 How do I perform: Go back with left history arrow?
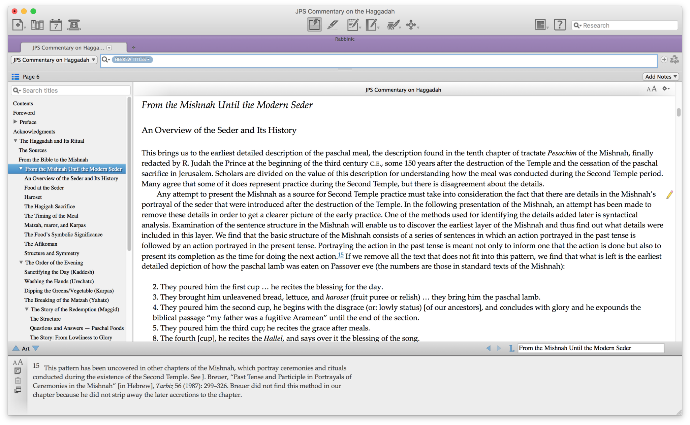(x=489, y=348)
